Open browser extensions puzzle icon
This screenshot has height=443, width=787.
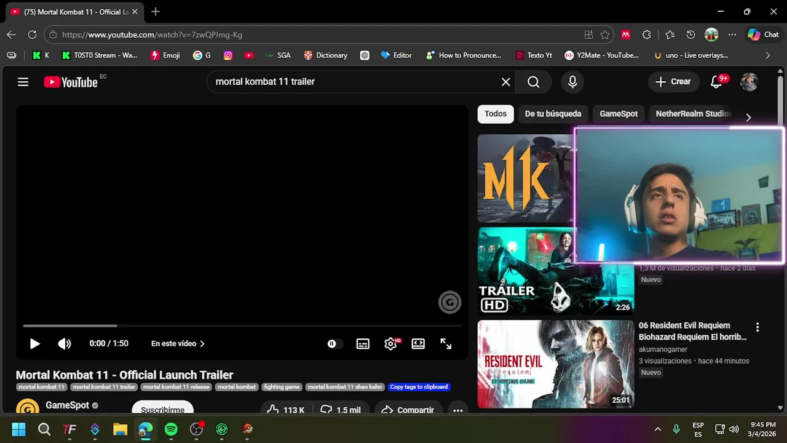pyautogui.click(x=646, y=35)
